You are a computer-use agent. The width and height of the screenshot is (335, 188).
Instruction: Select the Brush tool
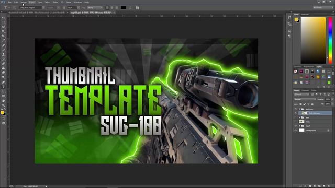pyautogui.click(x=3, y=50)
